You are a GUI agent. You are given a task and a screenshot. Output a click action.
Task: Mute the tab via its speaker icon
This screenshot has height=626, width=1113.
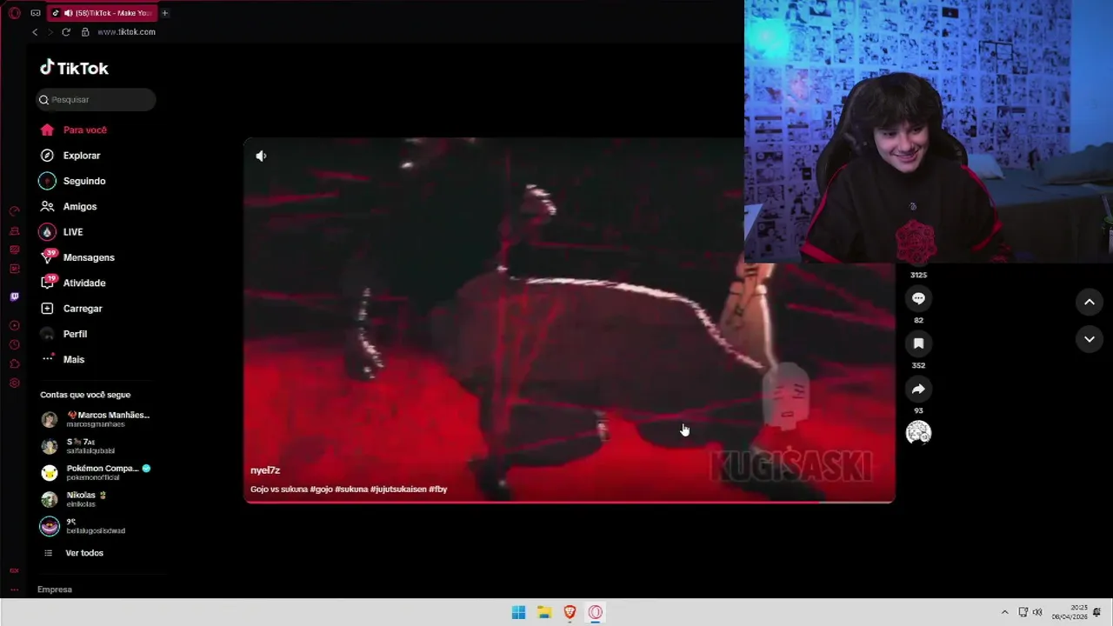[x=69, y=13]
